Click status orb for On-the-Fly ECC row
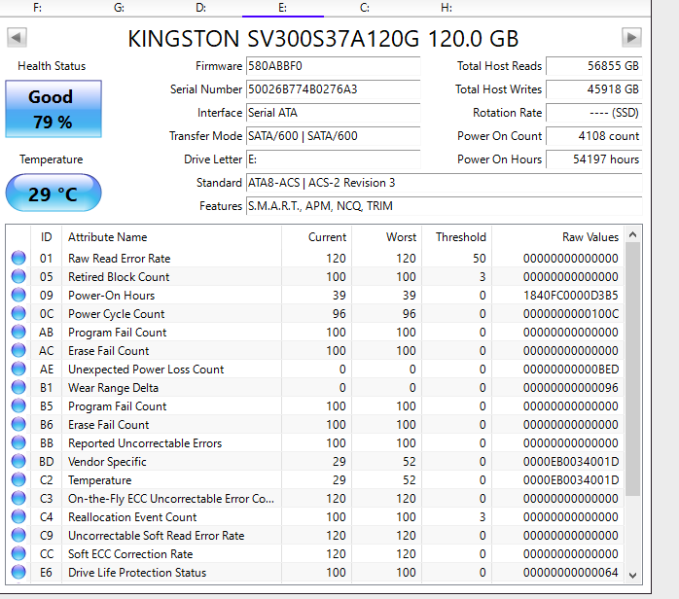Image resolution: width=679 pixels, height=599 pixels. 18,499
